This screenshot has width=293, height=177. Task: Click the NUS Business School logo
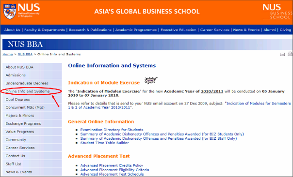(277, 12)
